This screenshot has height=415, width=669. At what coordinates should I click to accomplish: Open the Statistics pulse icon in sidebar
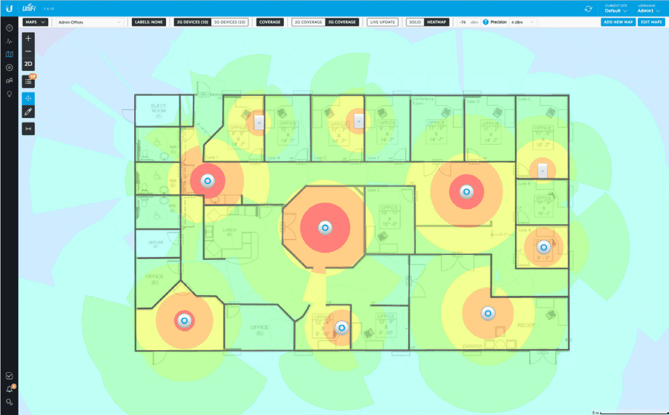(9, 42)
